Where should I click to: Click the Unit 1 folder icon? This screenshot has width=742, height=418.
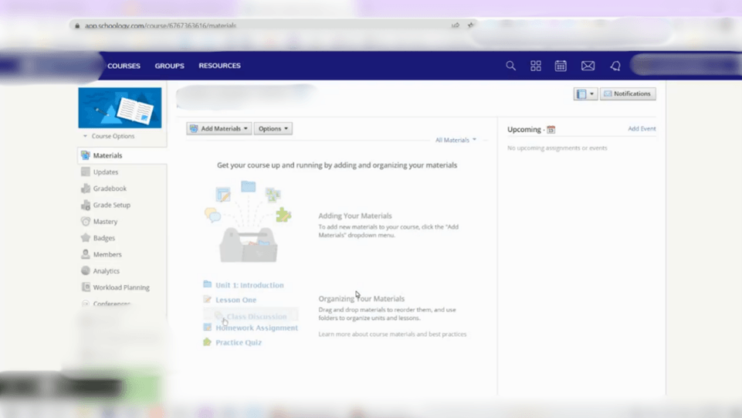207,284
